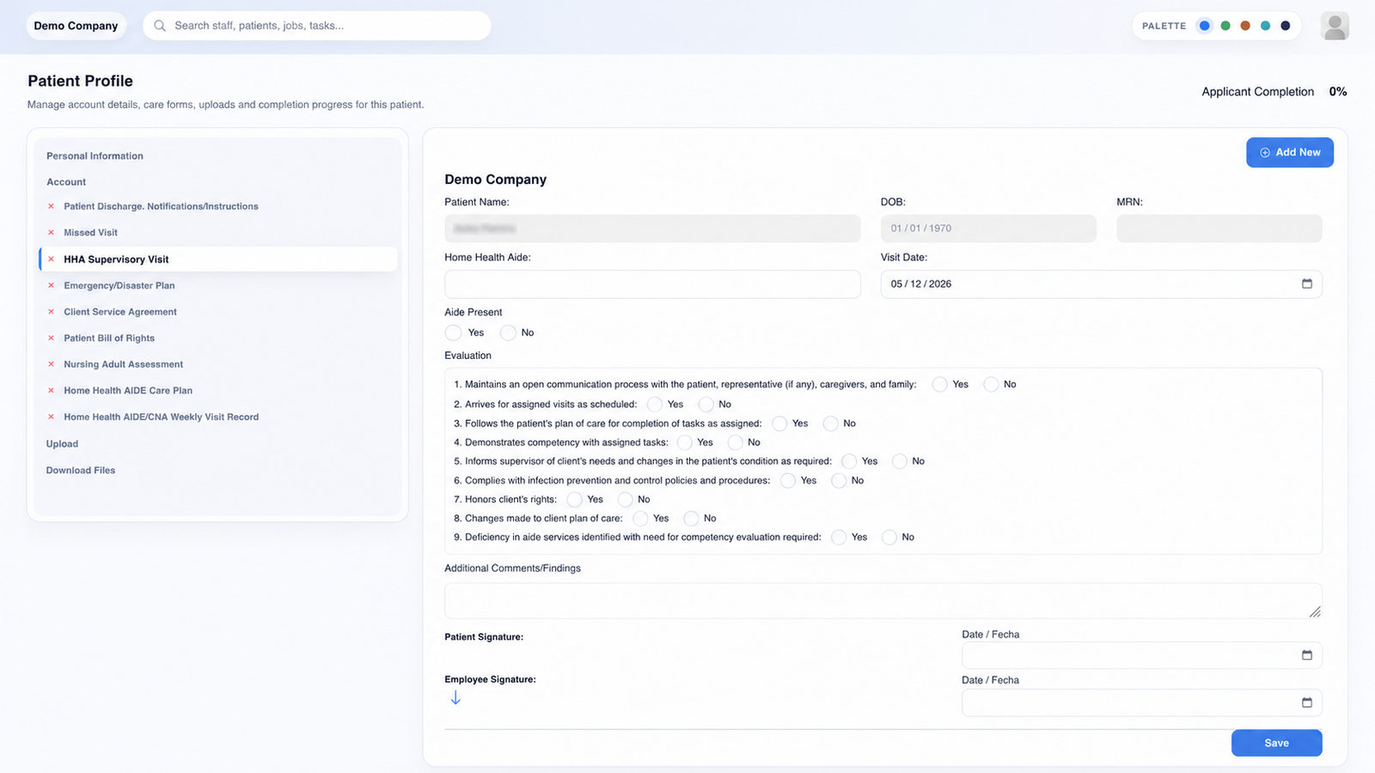Click the Add New button

[x=1290, y=152]
